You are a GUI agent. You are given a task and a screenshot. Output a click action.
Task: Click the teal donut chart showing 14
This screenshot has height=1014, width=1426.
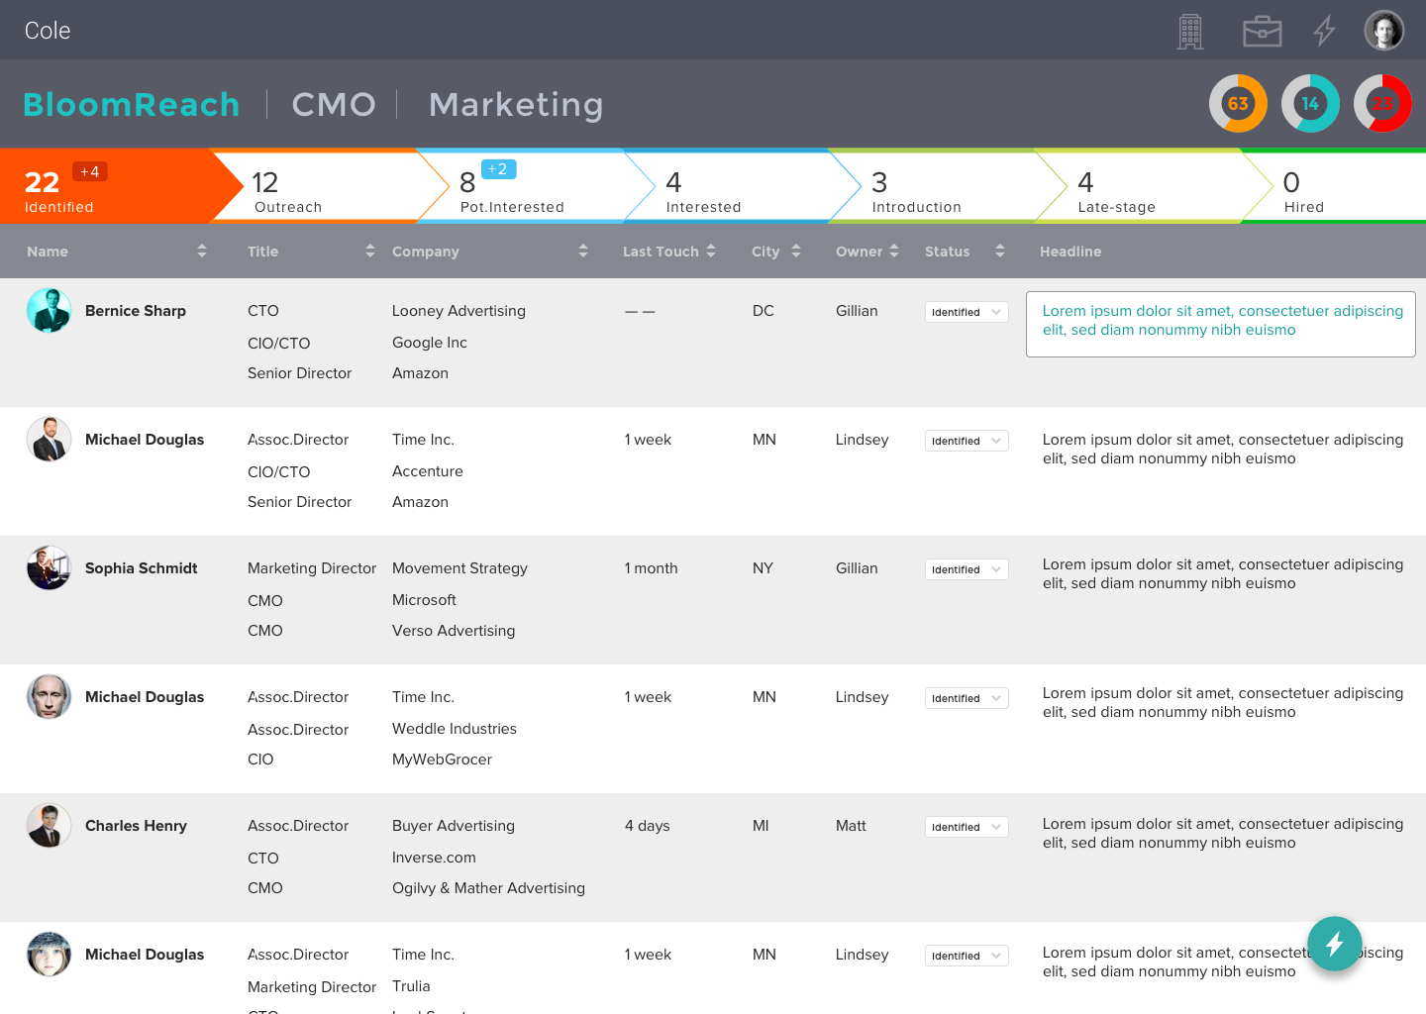(x=1310, y=103)
